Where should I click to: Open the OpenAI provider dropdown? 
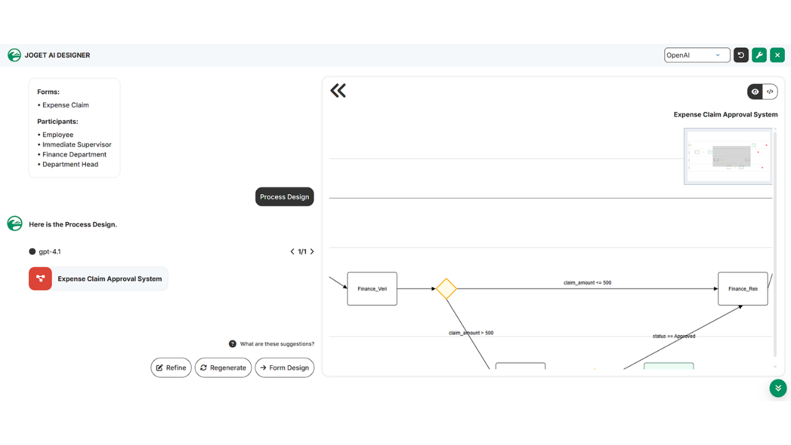[x=697, y=55]
